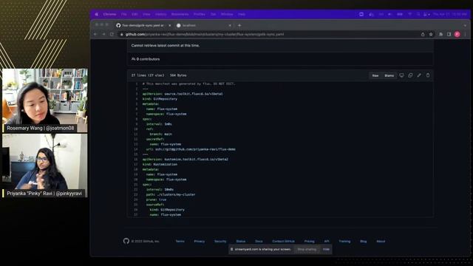Toggle Chrome side panel icon
This screenshot has width=473, height=266.
449,35
